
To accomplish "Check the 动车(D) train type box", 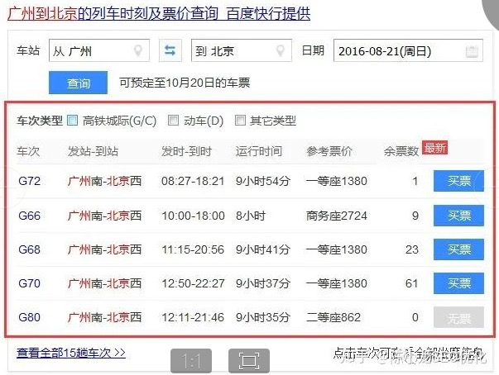I will tap(174, 121).
